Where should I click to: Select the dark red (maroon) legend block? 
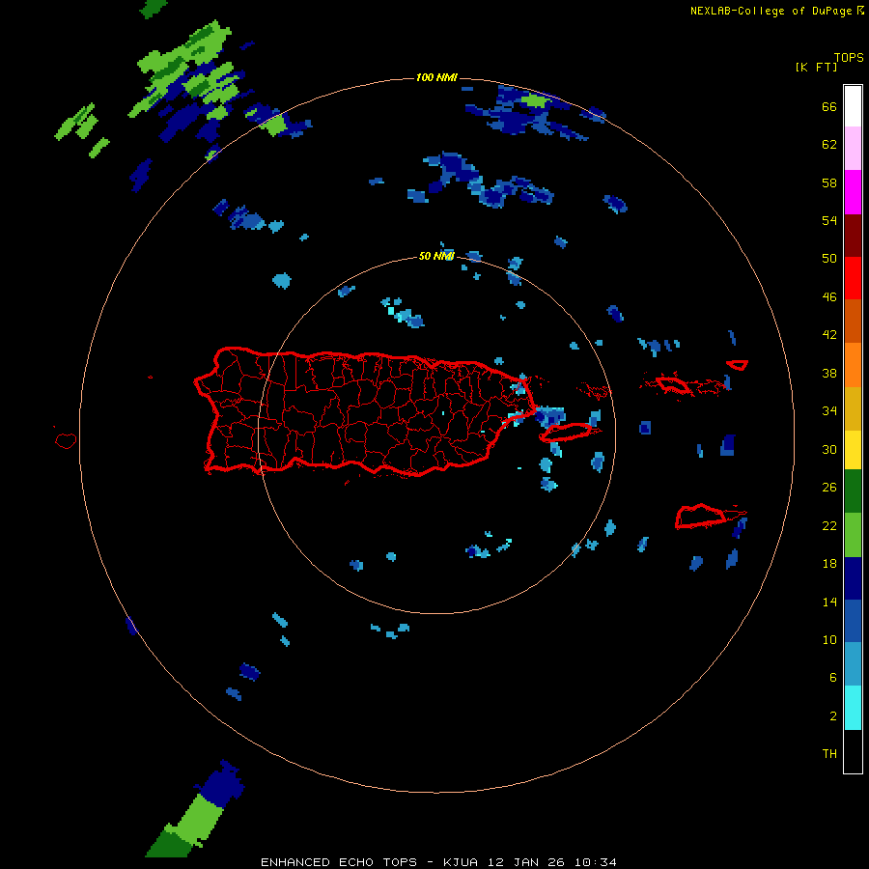[853, 236]
